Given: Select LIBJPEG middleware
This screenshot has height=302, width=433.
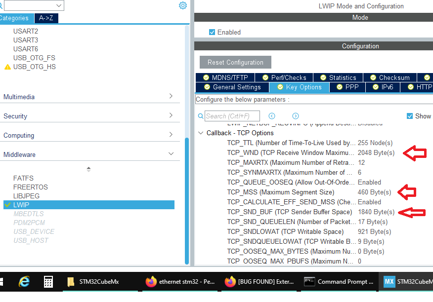Looking at the screenshot, I should [x=27, y=196].
